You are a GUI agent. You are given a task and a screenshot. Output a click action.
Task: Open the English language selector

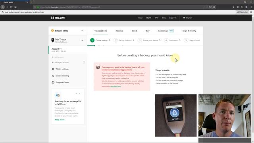187,17
